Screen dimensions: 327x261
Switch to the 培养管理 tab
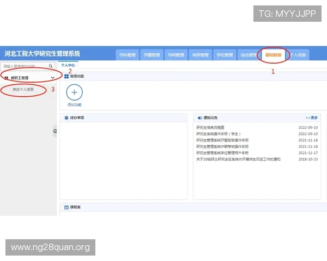tap(200, 55)
